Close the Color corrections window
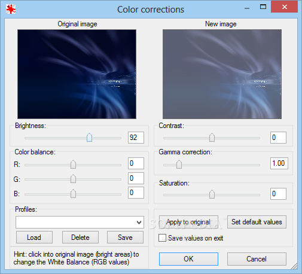This screenshot has width=302, height=274. pyautogui.click(x=285, y=7)
